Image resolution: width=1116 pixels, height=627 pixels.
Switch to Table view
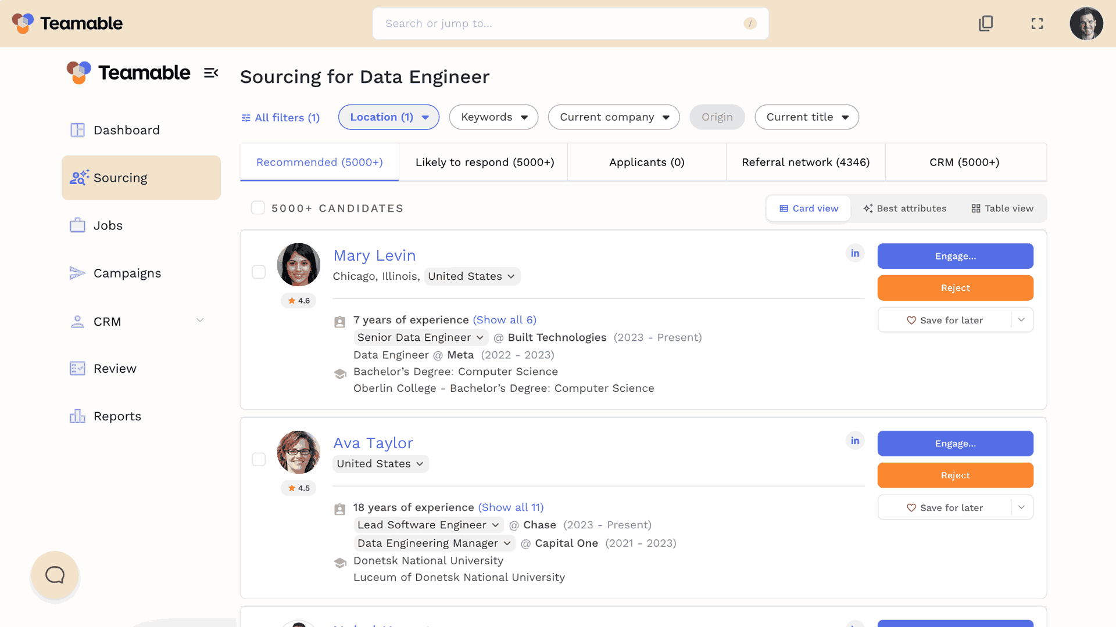pyautogui.click(x=1002, y=208)
